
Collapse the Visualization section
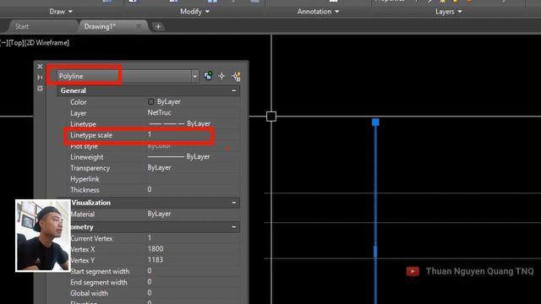234,203
